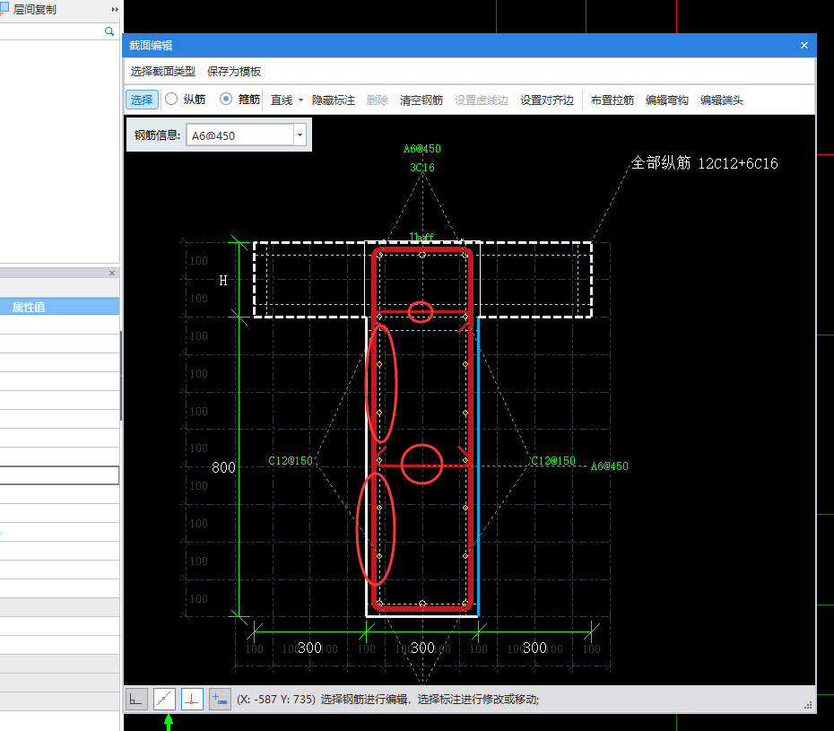The width and height of the screenshot is (834, 731).
Task: Click the 钢筋信息 field showing A6@450
Action: [239, 135]
